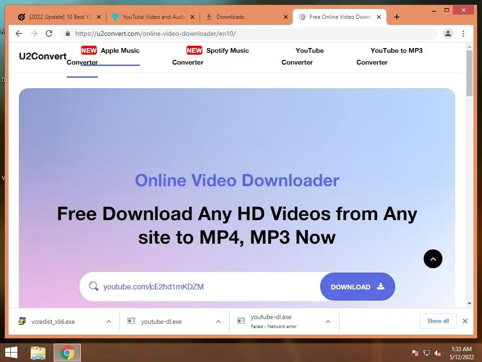Open vcredist_x86.exe download item
The image size is (482, 362).
point(53,321)
